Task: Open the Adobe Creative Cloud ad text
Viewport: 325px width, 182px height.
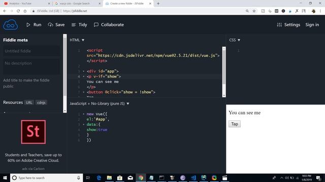Action: coord(34,158)
